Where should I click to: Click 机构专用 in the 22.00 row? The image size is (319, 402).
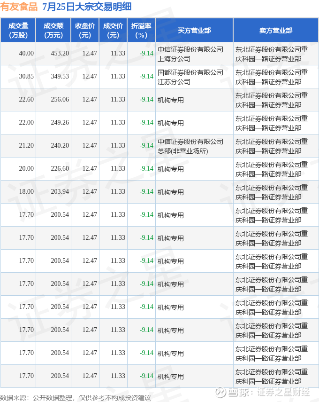[x=171, y=123]
